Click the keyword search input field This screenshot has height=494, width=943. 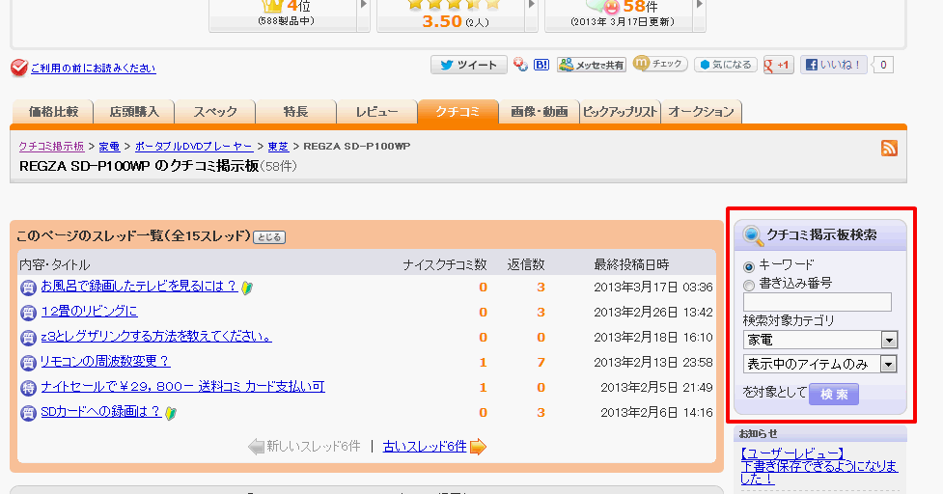818,302
